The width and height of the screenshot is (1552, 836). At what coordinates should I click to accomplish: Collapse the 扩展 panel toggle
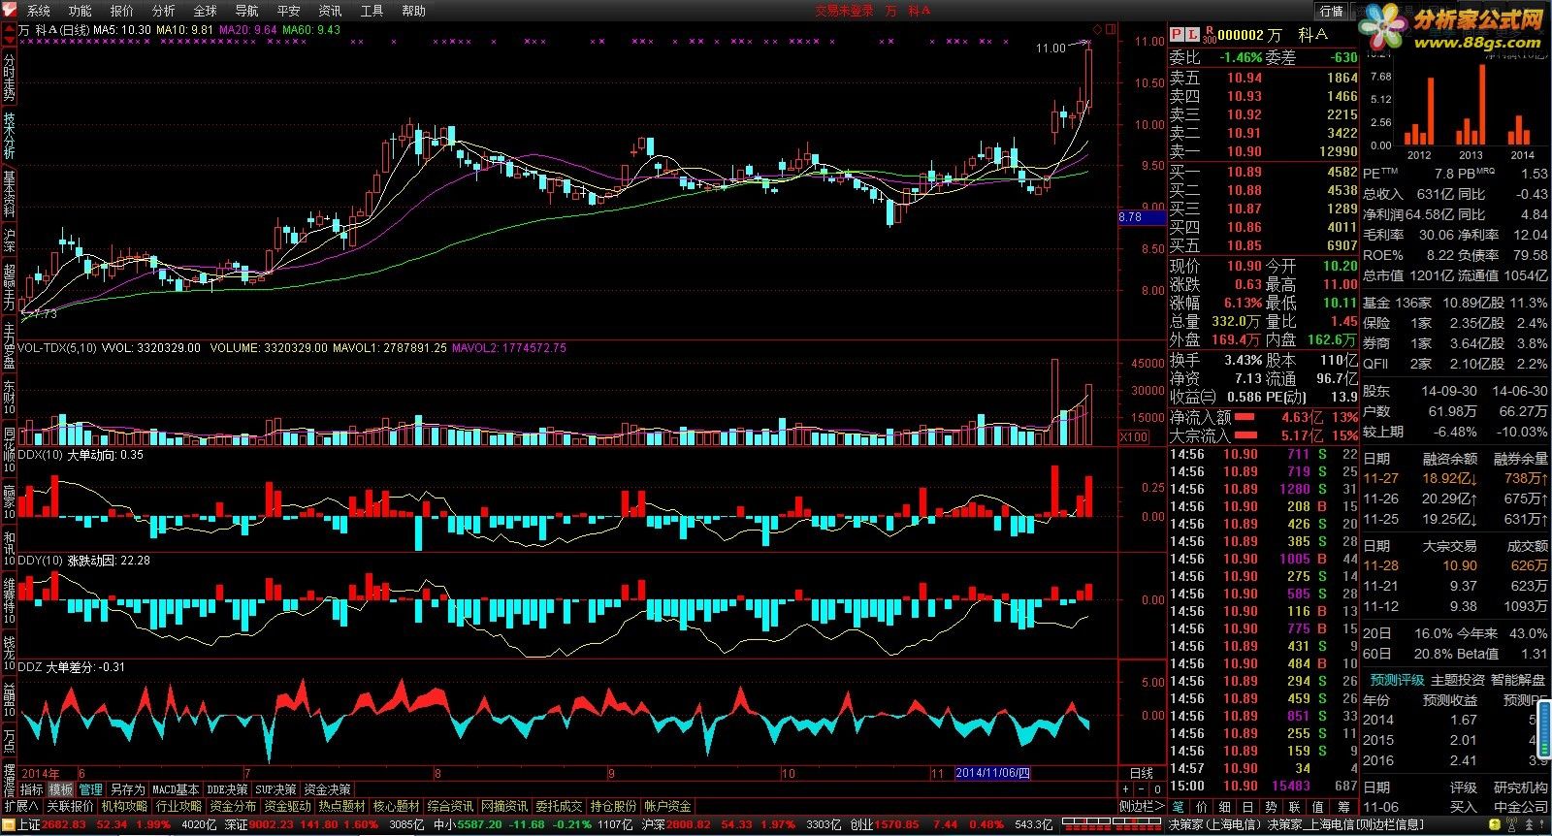(21, 807)
